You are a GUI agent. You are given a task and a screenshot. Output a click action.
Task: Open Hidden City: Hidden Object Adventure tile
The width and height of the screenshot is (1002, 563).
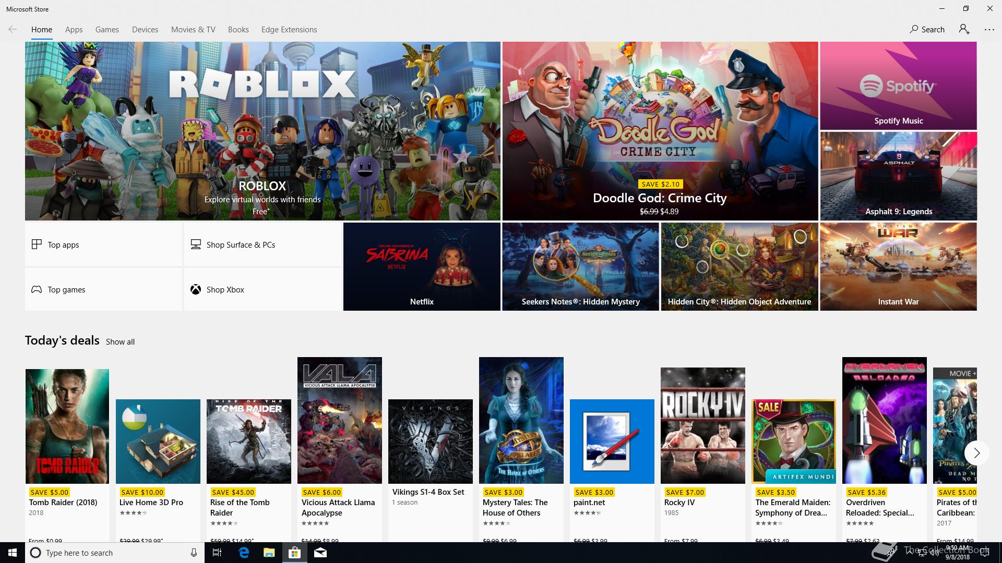click(x=739, y=266)
